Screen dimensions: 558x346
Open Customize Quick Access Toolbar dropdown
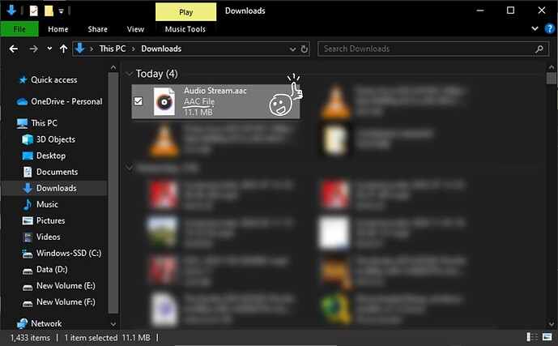[x=62, y=11]
